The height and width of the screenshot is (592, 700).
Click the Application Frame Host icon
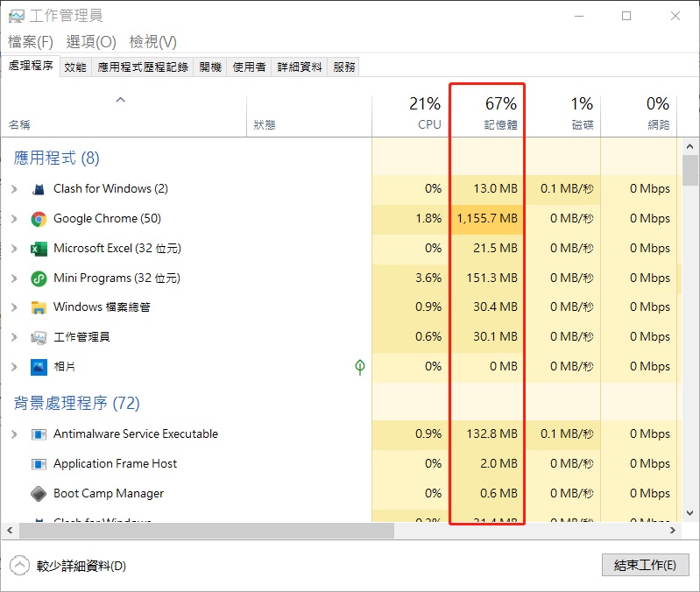coord(39,464)
